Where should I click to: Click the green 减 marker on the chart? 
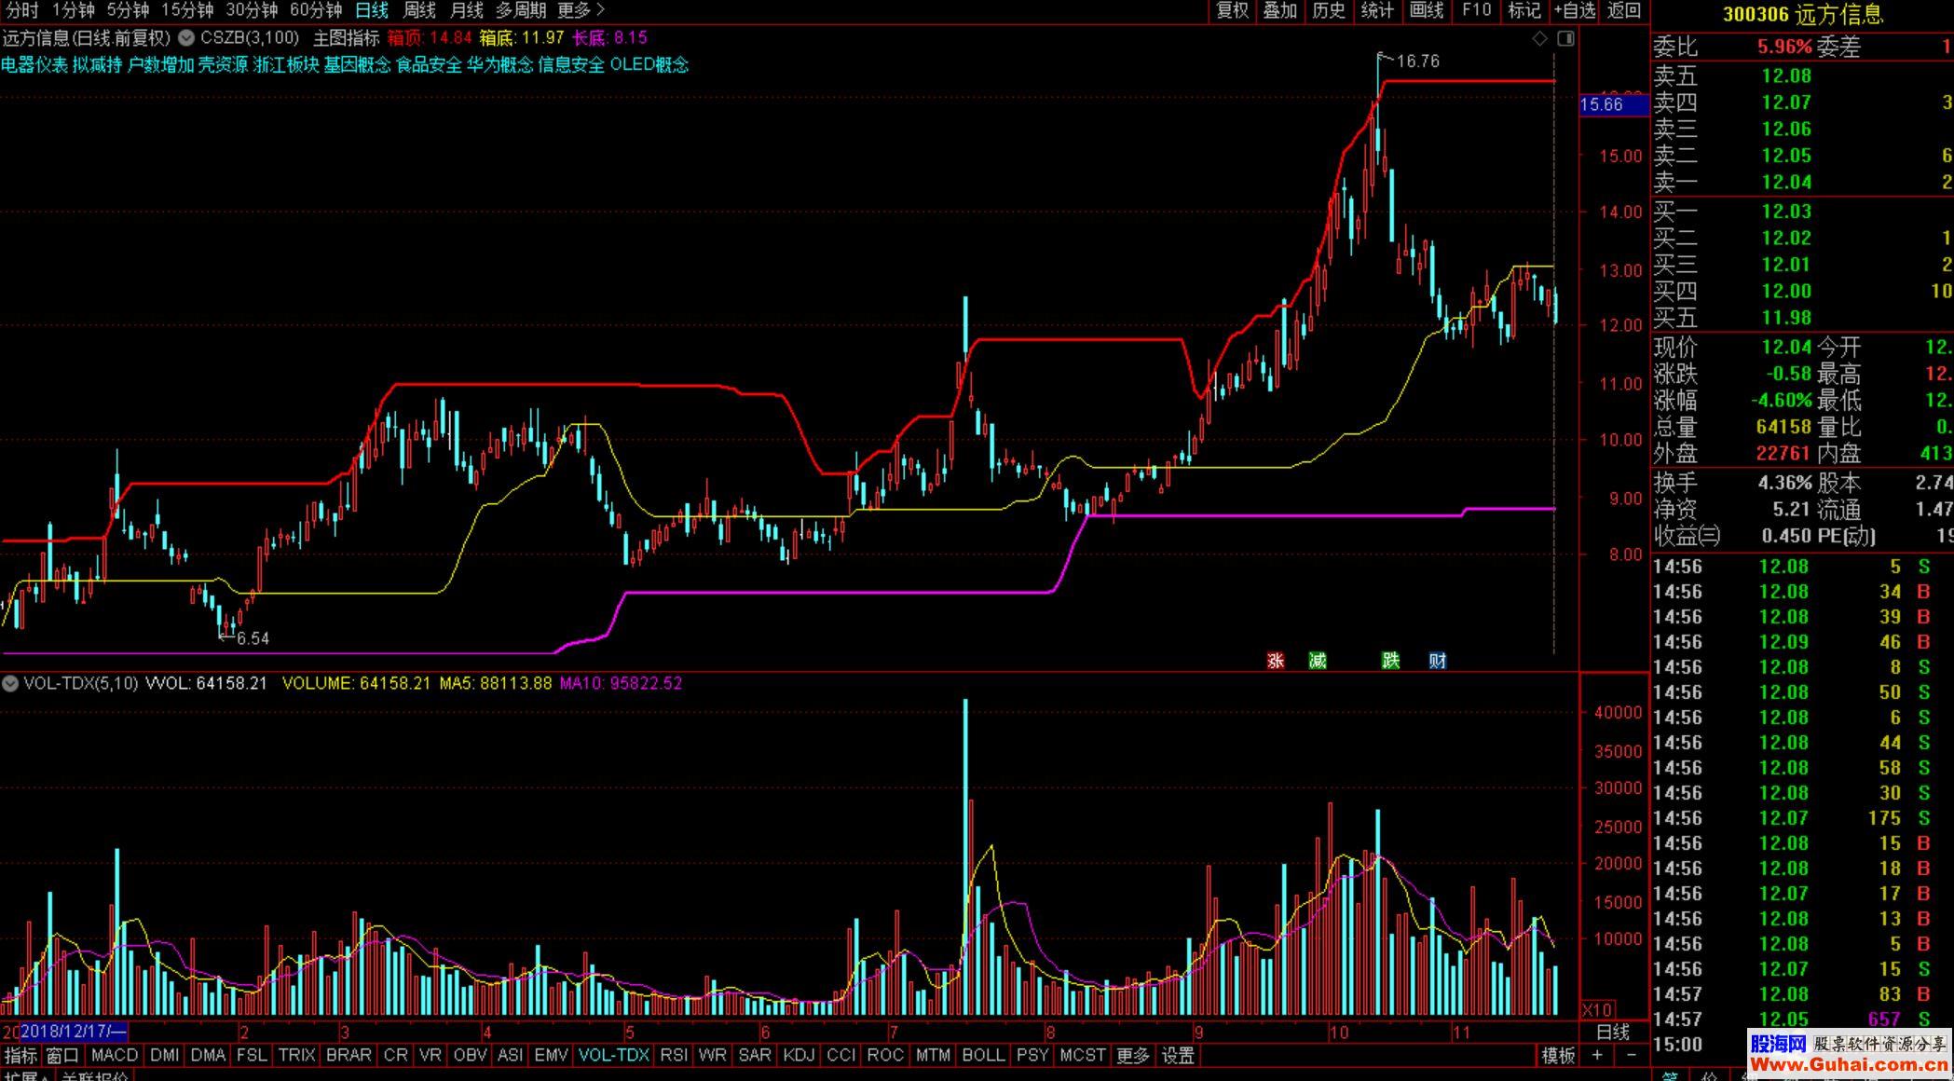tap(1318, 661)
